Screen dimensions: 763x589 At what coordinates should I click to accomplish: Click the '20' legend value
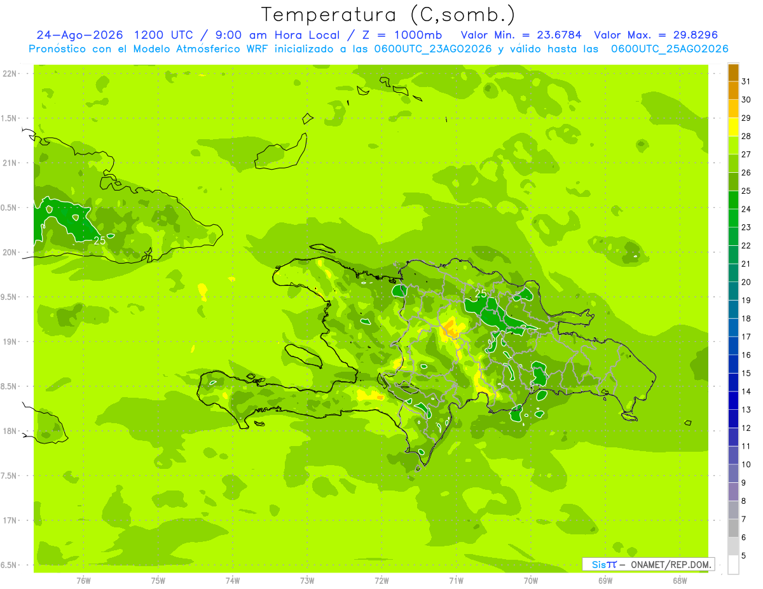(746, 282)
